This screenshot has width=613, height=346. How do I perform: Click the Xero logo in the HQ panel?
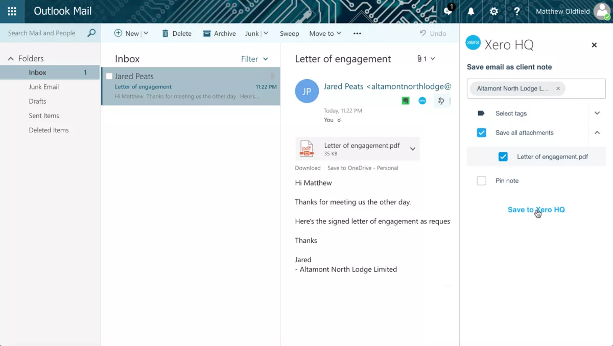click(473, 43)
